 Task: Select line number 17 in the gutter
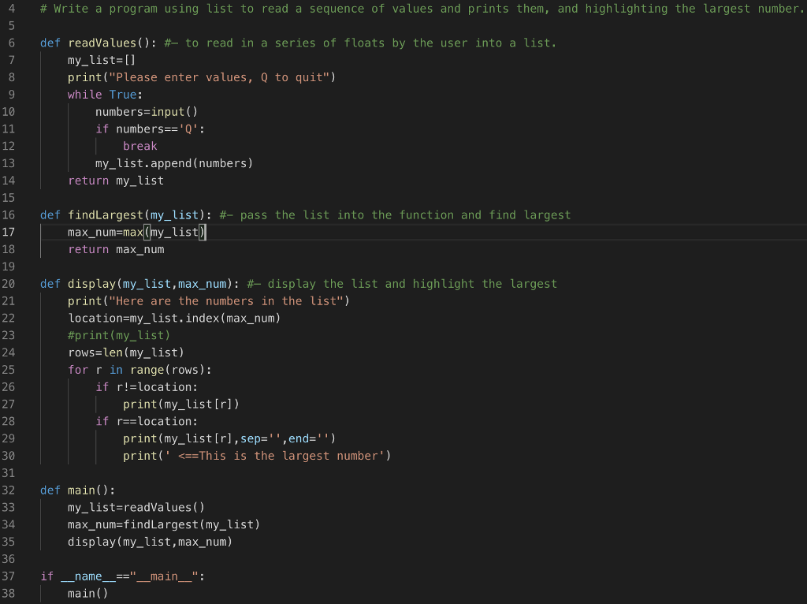point(9,232)
